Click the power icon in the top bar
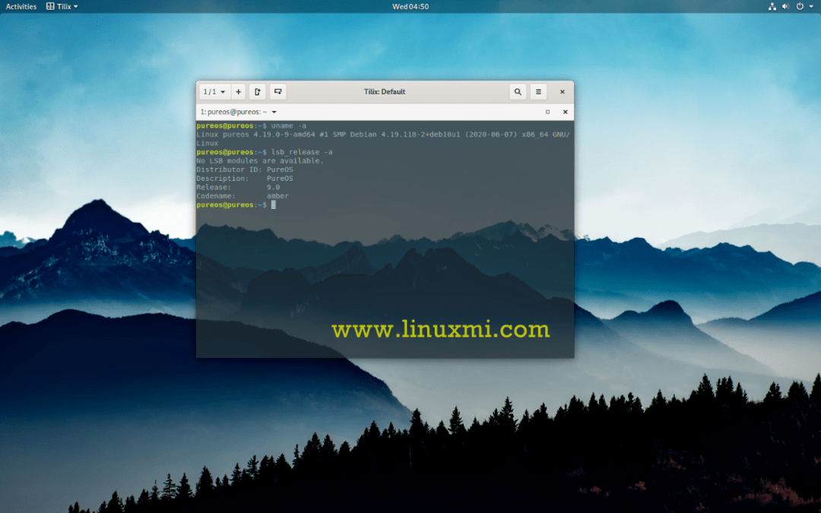This screenshot has width=821, height=513. coord(798,6)
